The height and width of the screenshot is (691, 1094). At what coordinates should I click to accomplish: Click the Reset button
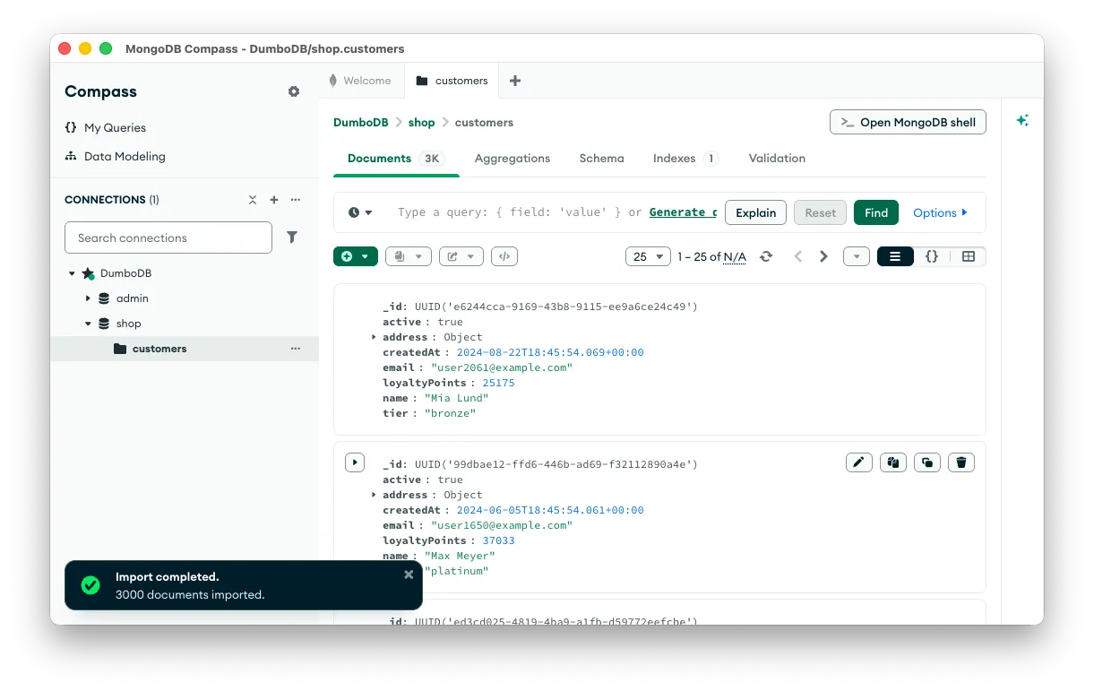(x=820, y=212)
